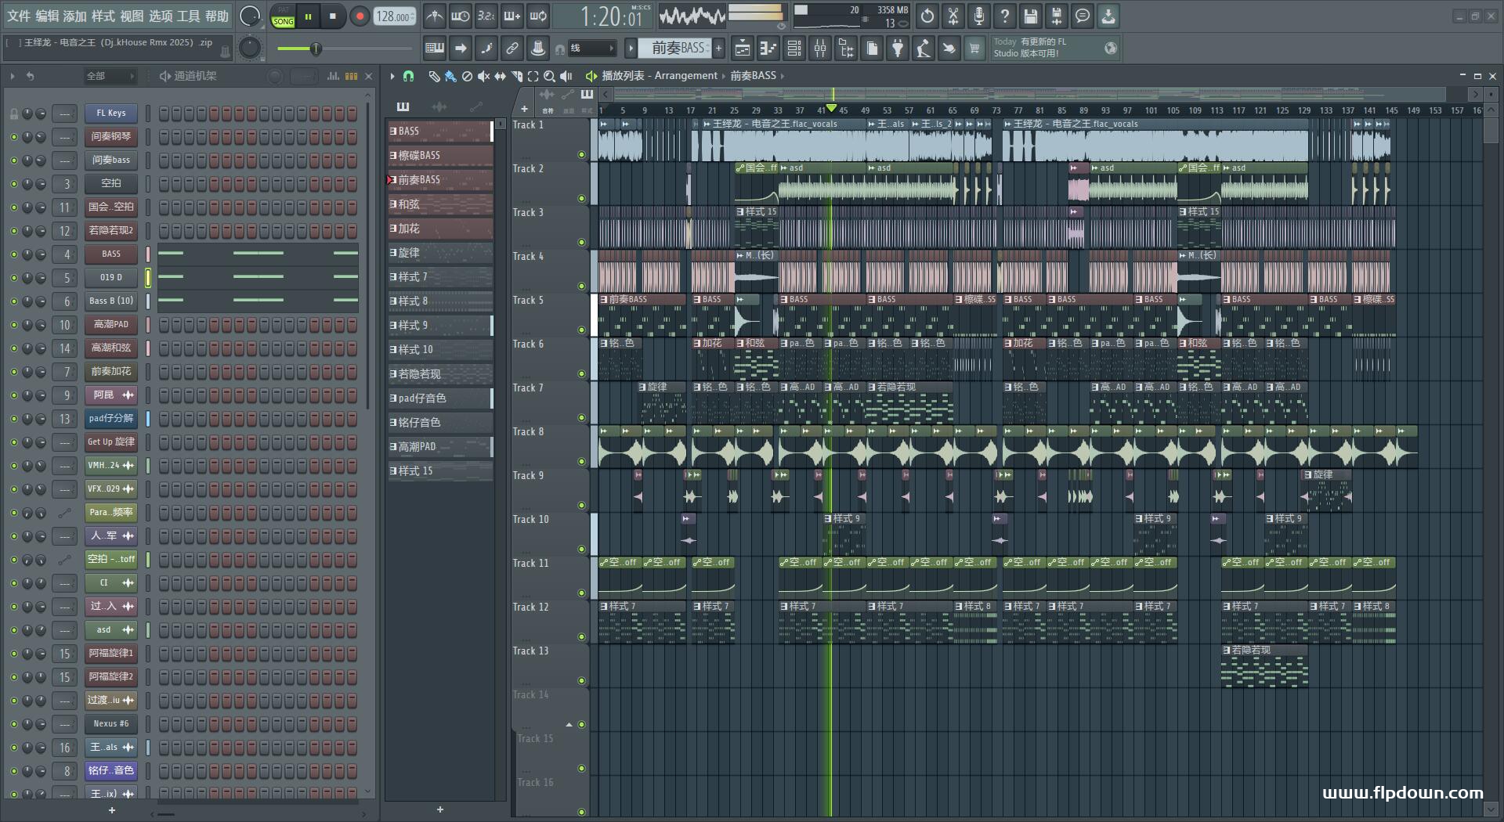
Task: Open channel filter dropdown 全部
Action: tap(110, 76)
